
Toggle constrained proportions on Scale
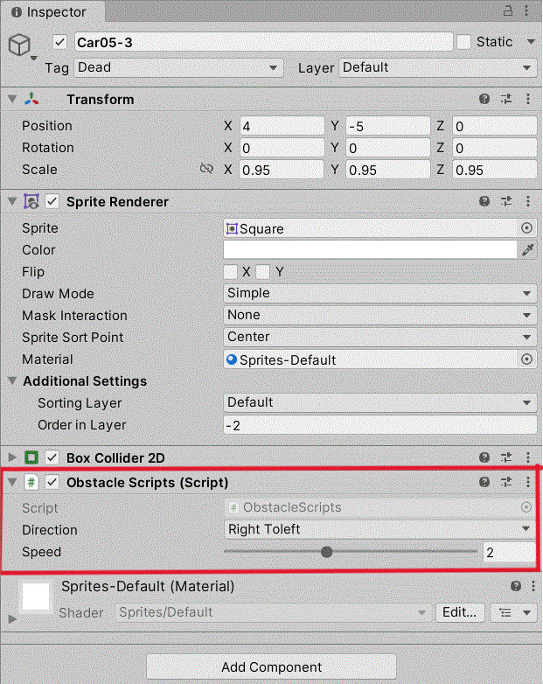pos(206,169)
